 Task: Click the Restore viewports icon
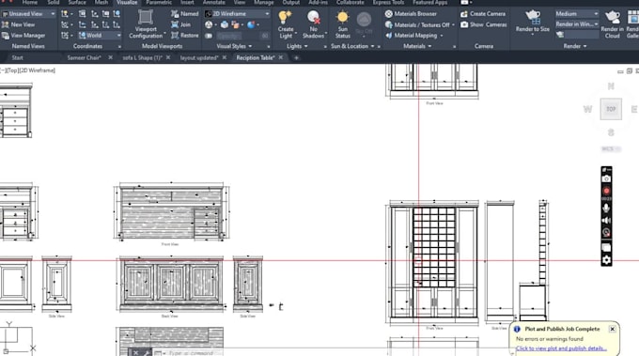(x=175, y=36)
